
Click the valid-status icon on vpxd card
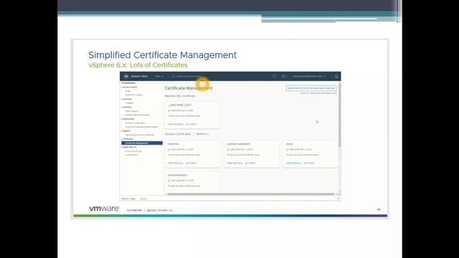[x=287, y=150]
